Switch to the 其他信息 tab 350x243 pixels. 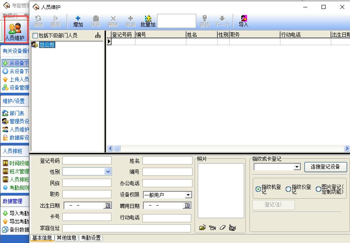tap(66, 238)
